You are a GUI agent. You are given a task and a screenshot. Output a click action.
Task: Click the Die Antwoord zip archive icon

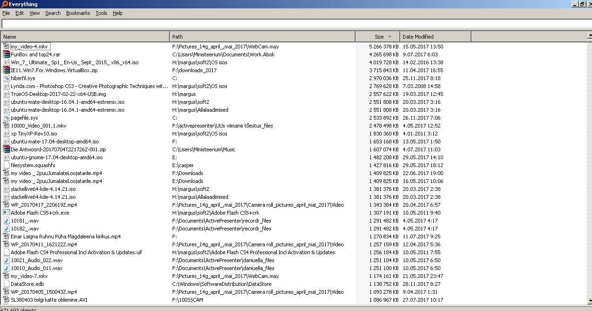[7, 149]
